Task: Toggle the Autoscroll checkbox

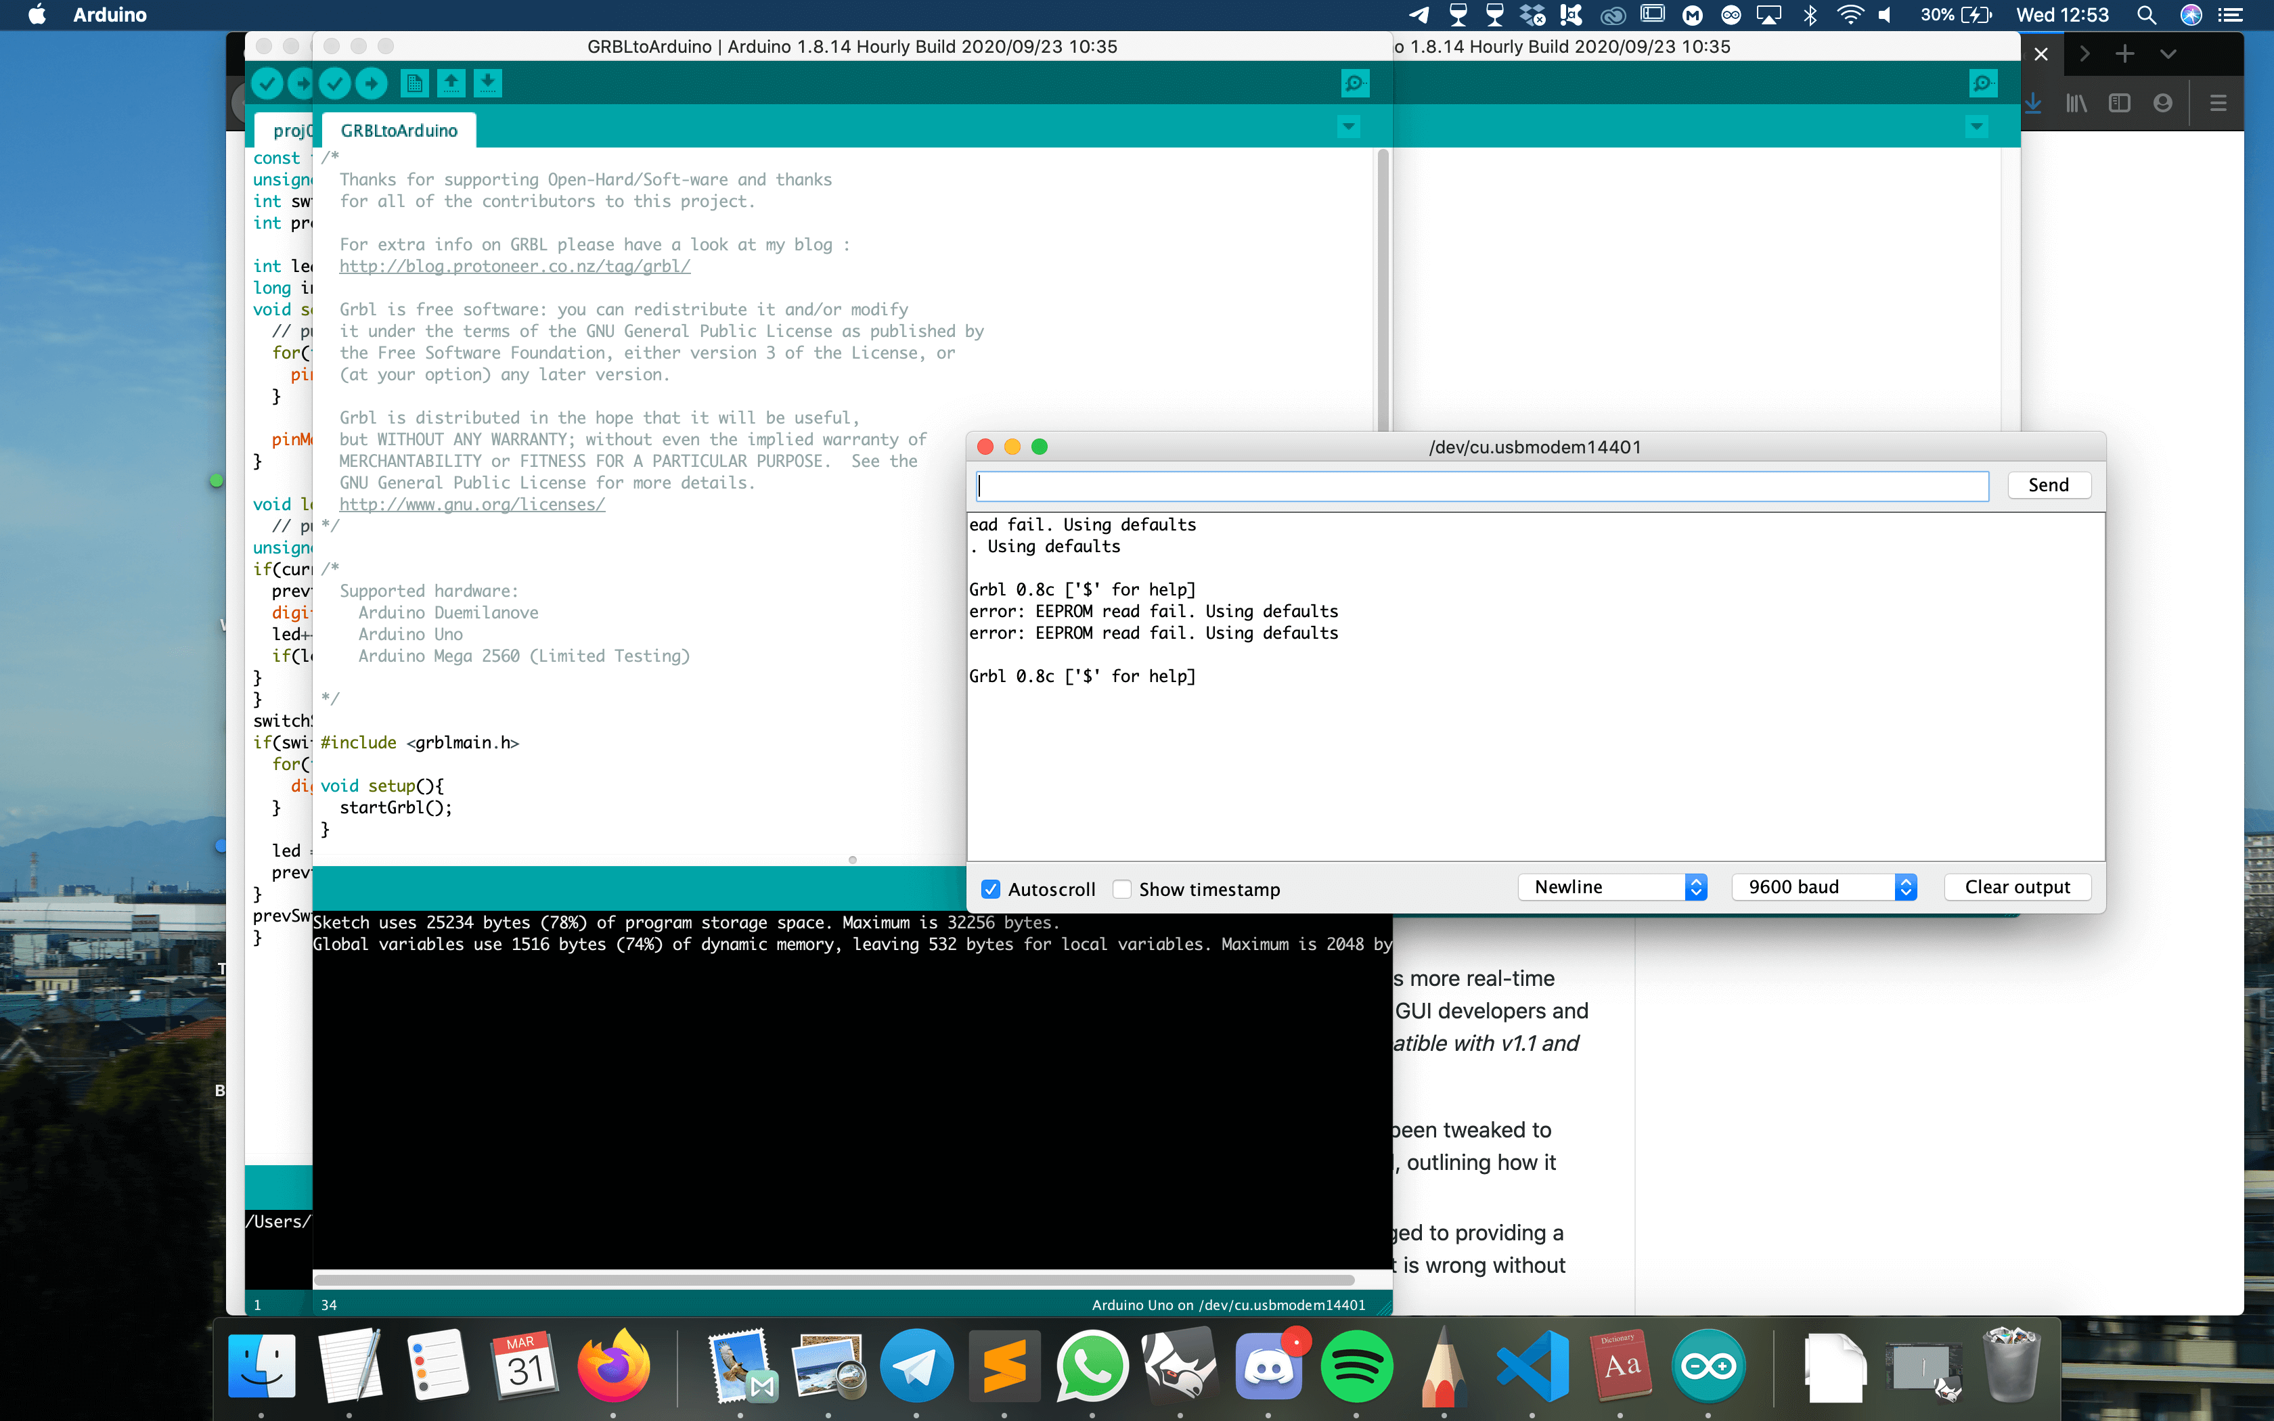Action: [990, 889]
